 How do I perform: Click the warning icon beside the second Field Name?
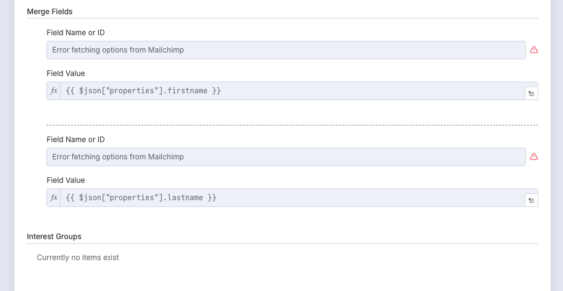click(534, 157)
